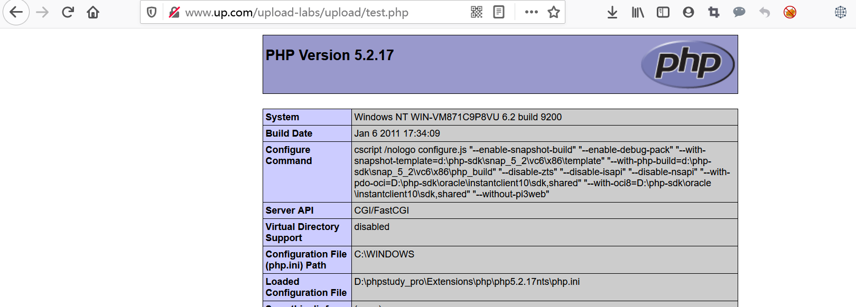This screenshot has width=856, height=307.
Task: Click the undo arrow toolbar icon
Action: (x=765, y=12)
